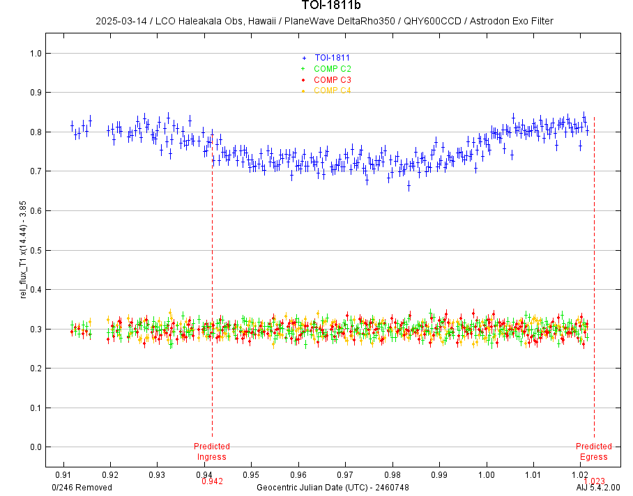Click y-axis tick label 0.5
This screenshot has height=496, width=633.
click(36, 250)
